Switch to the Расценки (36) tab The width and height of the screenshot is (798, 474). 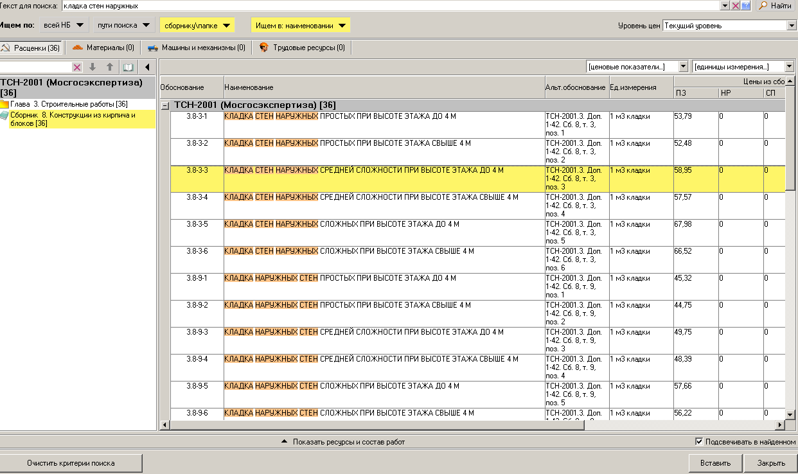pyautogui.click(x=31, y=48)
